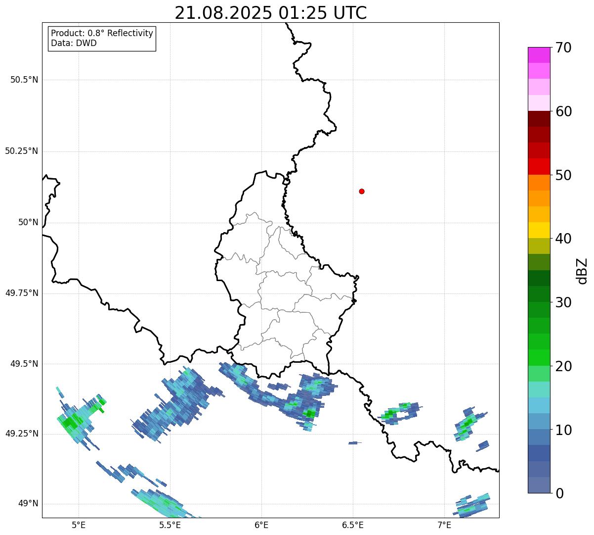Click the 30 colorbar tick label
This screenshot has width=594, height=535.
[x=563, y=302]
